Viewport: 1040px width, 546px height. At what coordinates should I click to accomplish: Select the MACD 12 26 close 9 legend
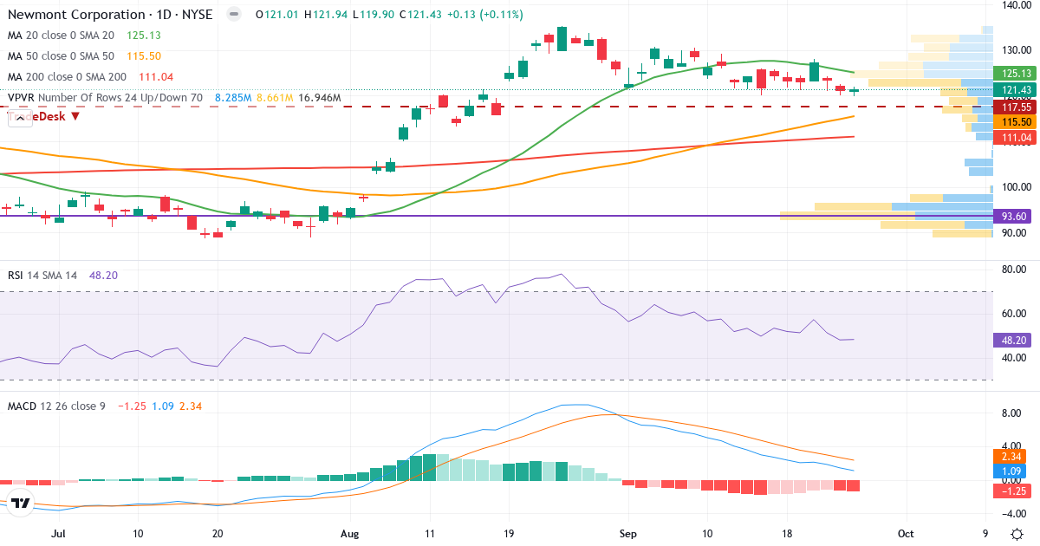[56, 406]
